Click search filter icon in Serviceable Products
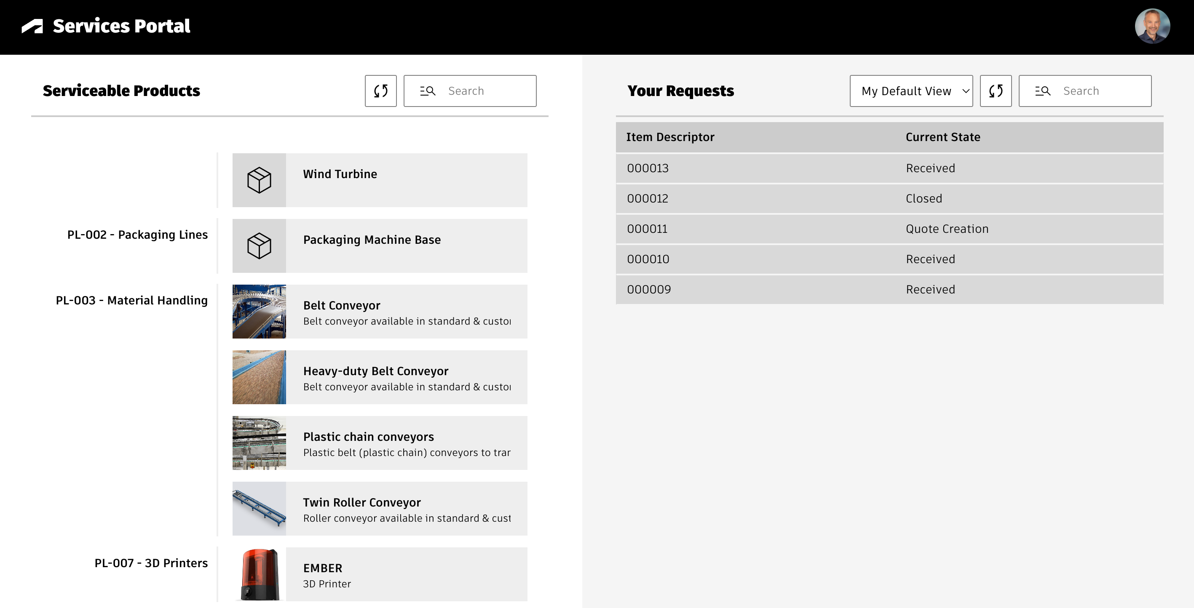Screen dimensions: 1194x608 pyautogui.click(x=427, y=91)
